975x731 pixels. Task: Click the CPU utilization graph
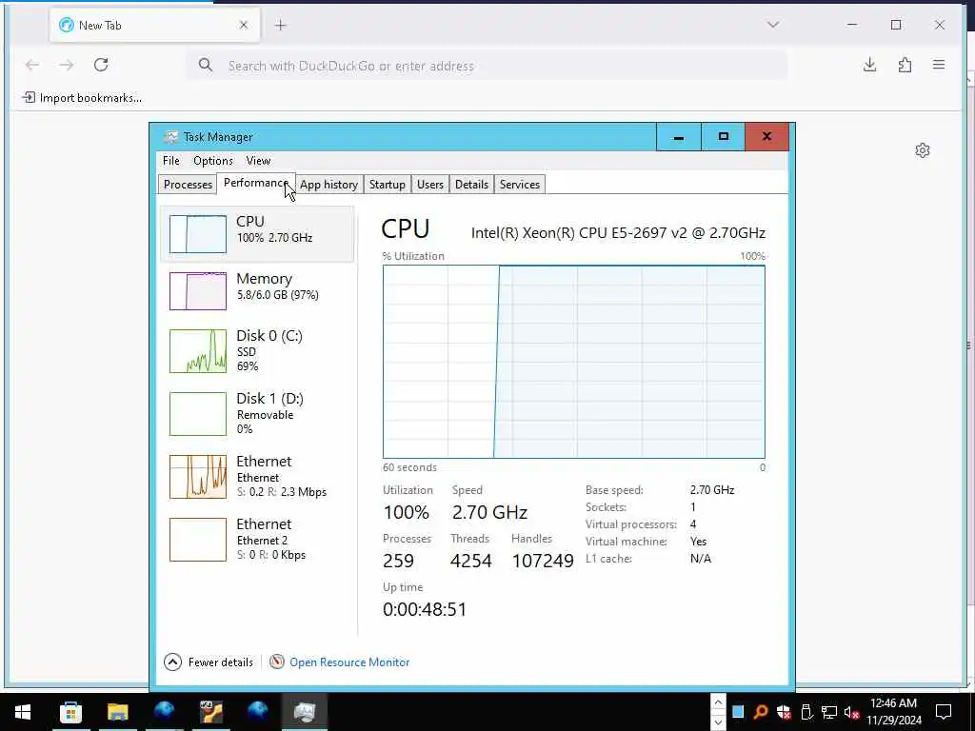point(573,362)
